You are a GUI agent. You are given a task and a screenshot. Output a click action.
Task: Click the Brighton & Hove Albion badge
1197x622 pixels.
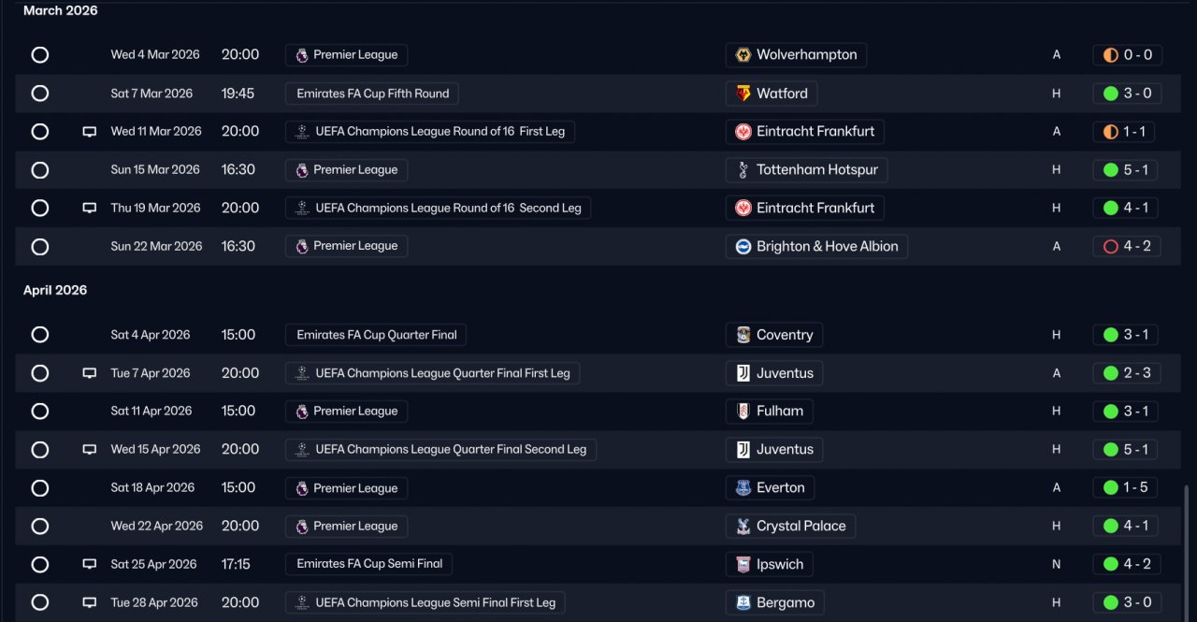coord(743,247)
